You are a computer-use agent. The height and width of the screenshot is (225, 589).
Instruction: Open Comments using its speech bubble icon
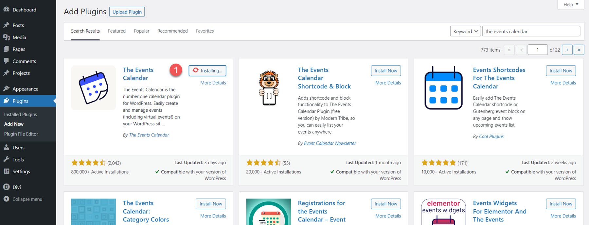point(7,61)
